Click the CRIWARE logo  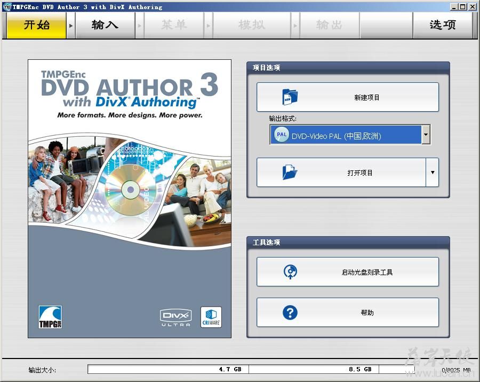tap(211, 317)
